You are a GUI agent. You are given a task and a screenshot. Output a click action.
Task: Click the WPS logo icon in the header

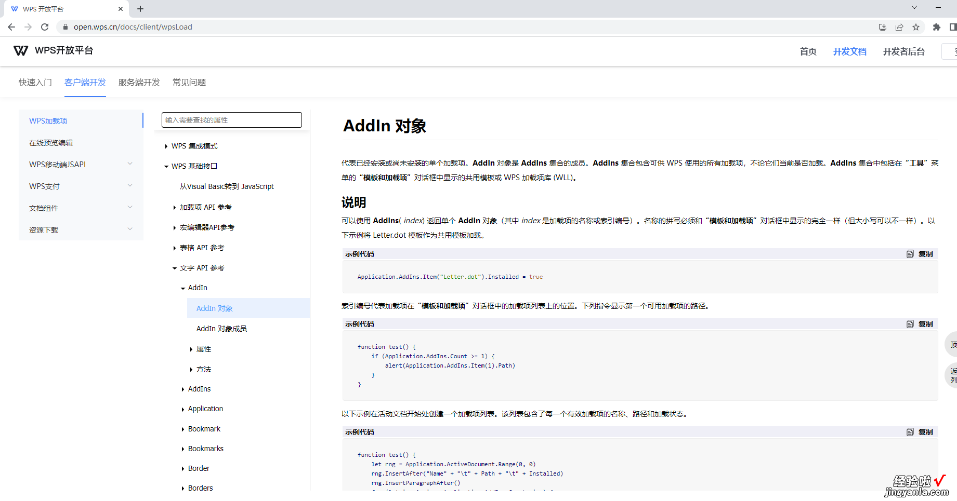21,50
